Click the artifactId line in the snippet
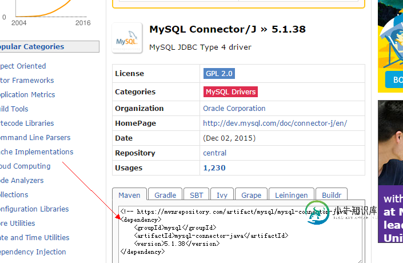Image resolution: width=403 pixels, height=263 pixels. [211, 236]
